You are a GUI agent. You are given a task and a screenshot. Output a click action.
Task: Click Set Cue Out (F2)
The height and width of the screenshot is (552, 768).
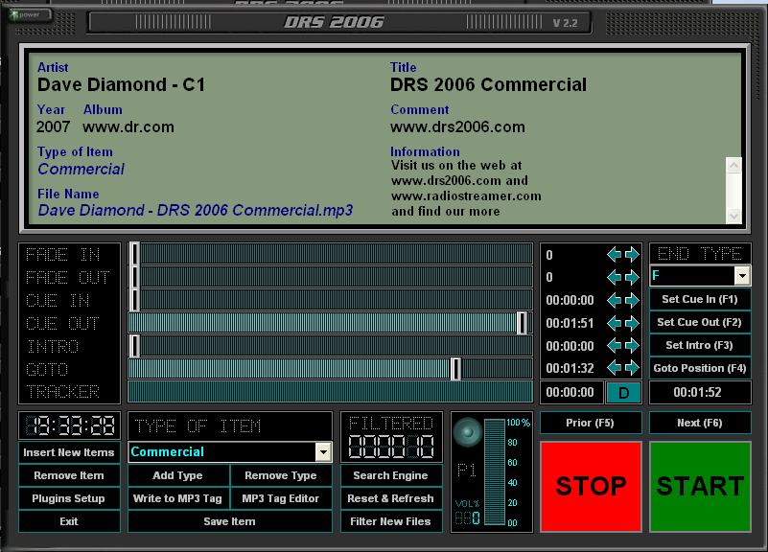699,322
